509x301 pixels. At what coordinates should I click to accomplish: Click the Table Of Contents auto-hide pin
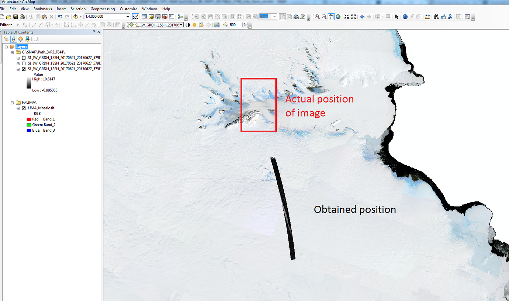[x=94, y=32]
